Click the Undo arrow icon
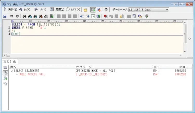The height and width of the screenshot is (113, 195). click(x=12, y=16)
